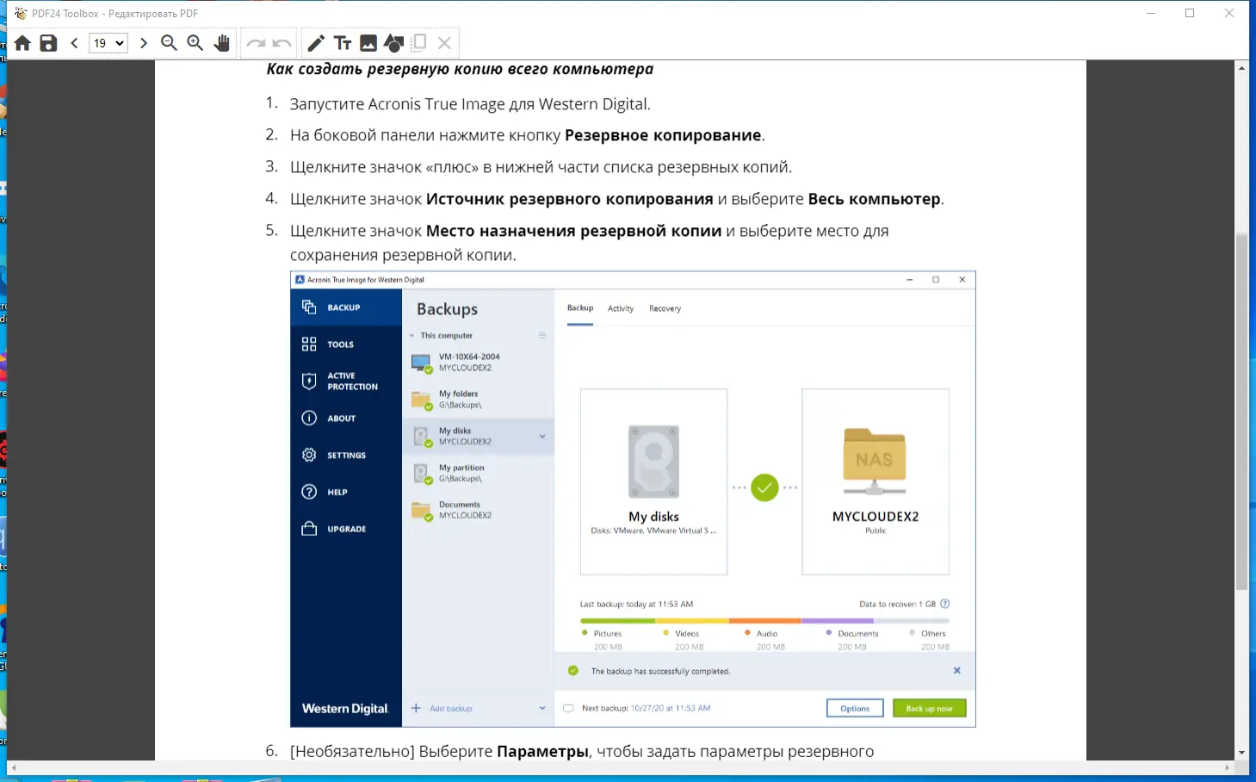Click the horizontal scrollbar left arrow
This screenshot has height=782, width=1256.
[x=14, y=767]
